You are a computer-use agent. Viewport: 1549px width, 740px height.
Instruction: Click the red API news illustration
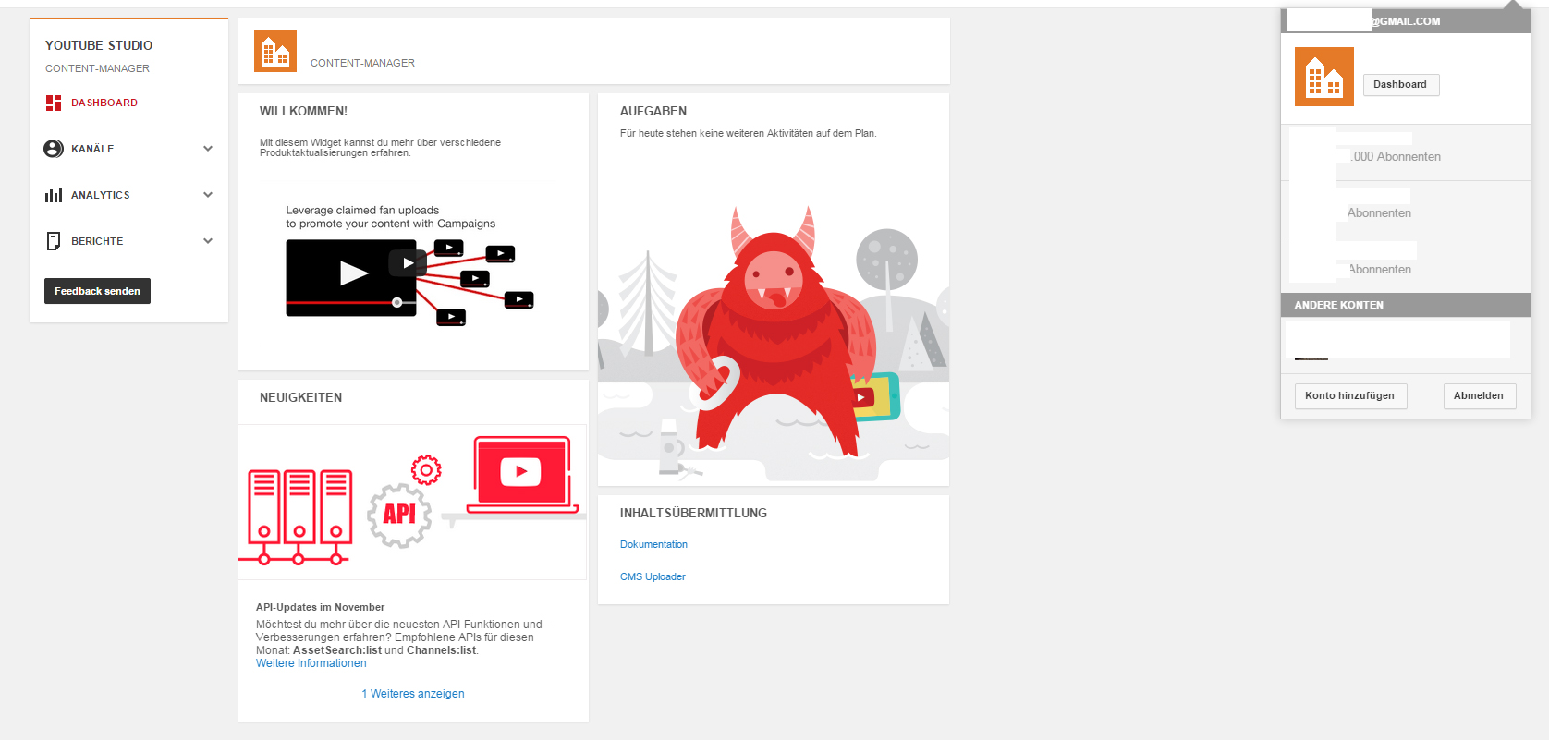(412, 502)
